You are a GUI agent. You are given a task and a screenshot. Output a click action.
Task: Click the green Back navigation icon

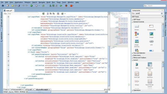click(31, 6)
